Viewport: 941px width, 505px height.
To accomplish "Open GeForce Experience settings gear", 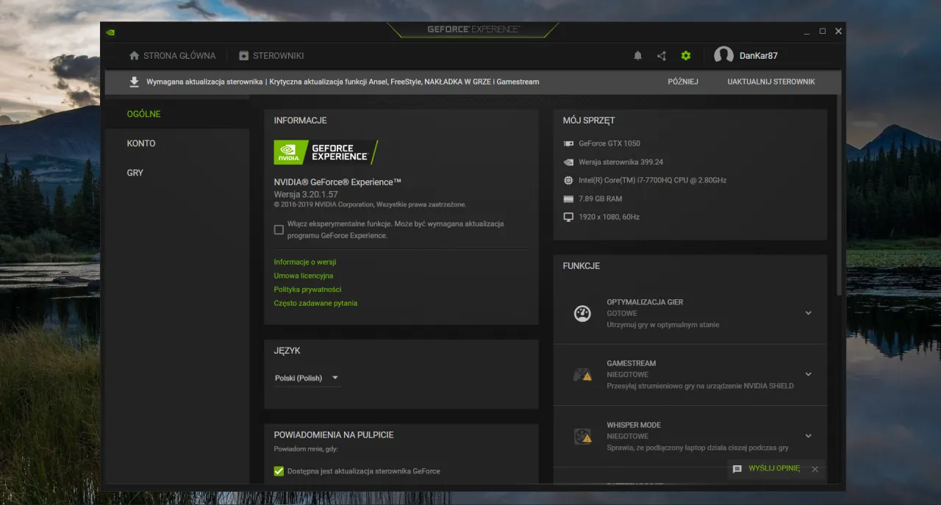I will (x=686, y=55).
